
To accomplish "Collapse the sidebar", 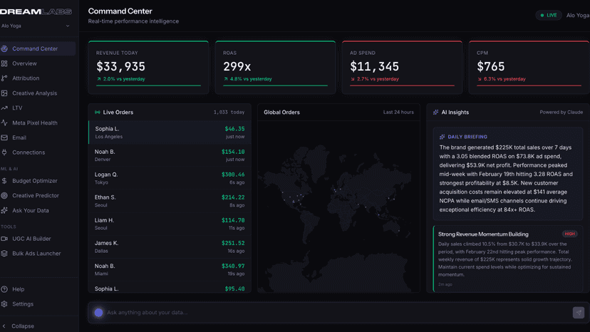I will click(19, 326).
